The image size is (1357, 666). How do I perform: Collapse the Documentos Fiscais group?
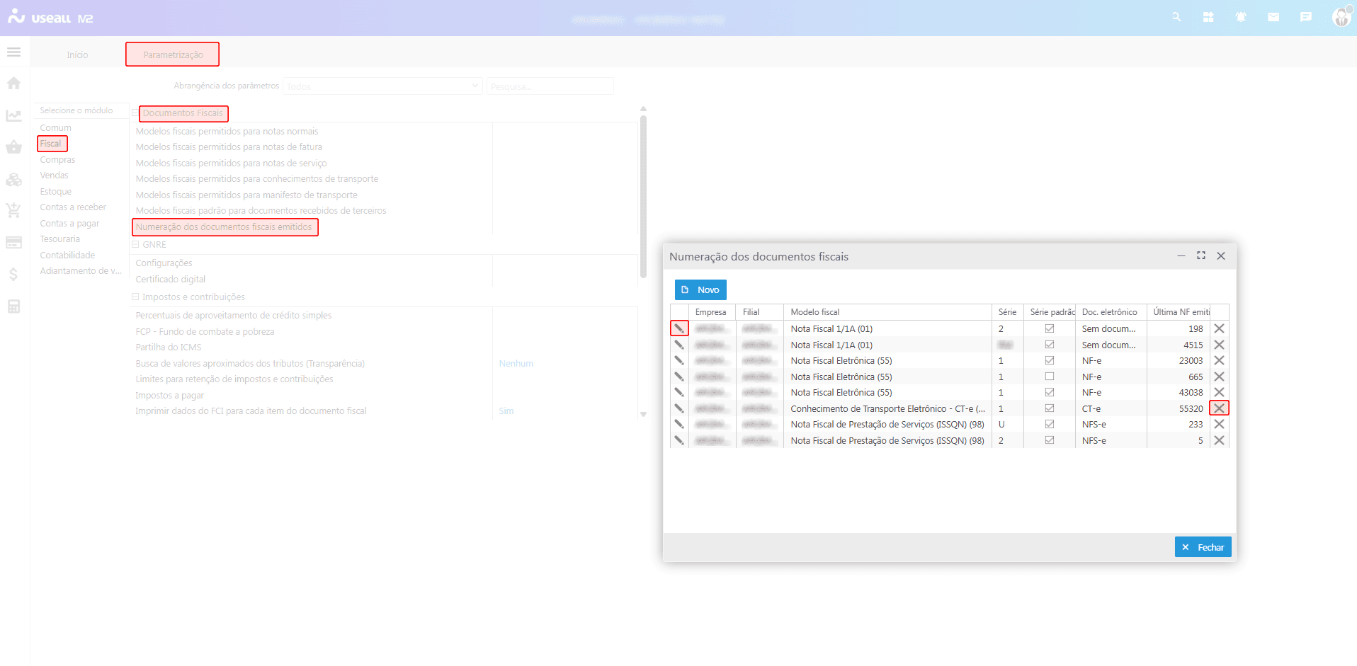pyautogui.click(x=135, y=113)
